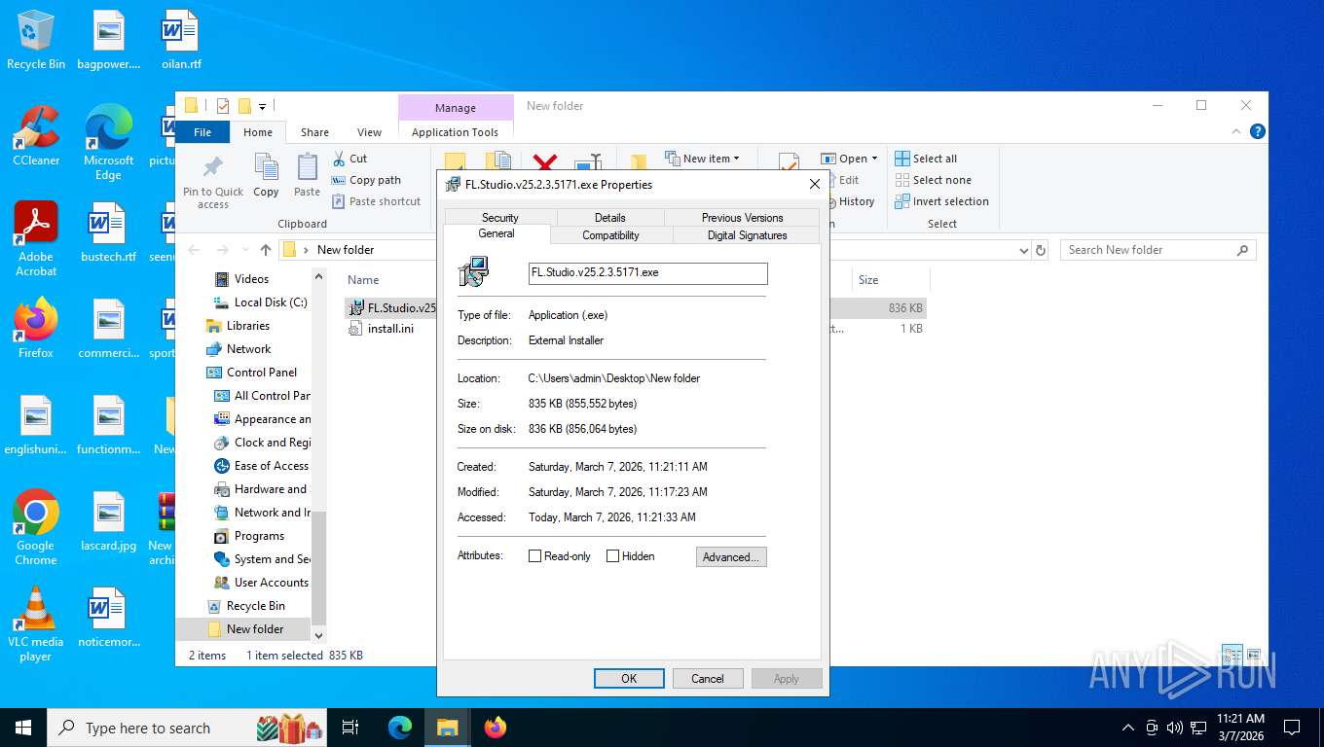1324x747 pixels.
Task: Open the Previous Versions tab
Action: [742, 218]
